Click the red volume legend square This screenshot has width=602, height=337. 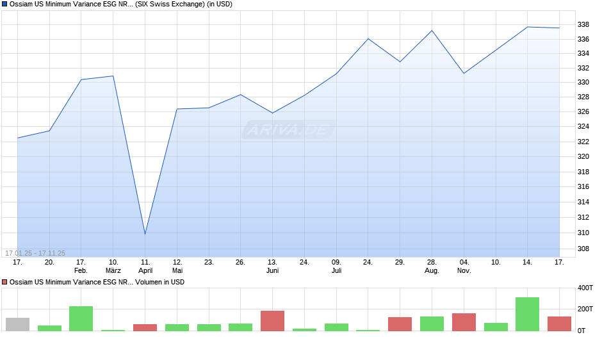coord(4,282)
